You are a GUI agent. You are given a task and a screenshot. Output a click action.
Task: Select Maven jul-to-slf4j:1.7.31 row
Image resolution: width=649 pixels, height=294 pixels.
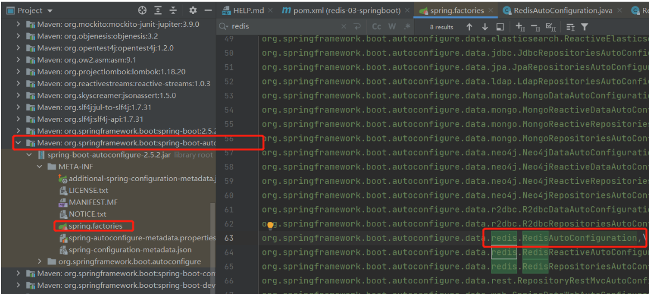coord(108,107)
